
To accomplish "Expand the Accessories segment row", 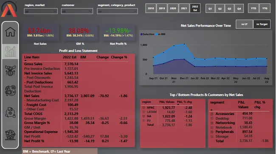I will (x=212, y=114).
